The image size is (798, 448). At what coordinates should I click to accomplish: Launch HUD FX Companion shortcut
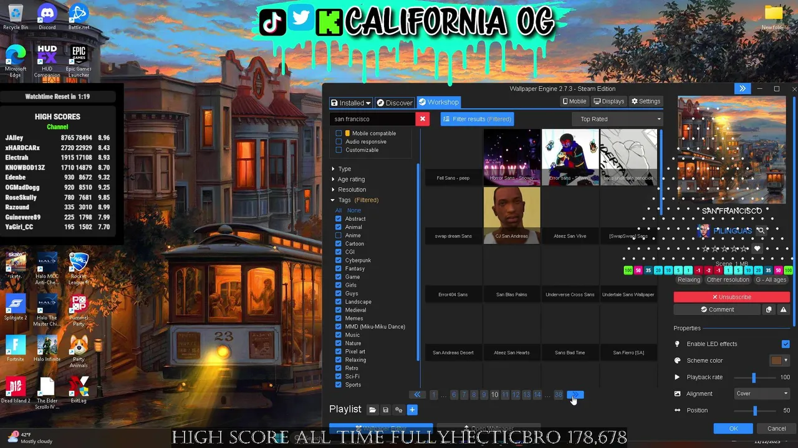click(47, 61)
